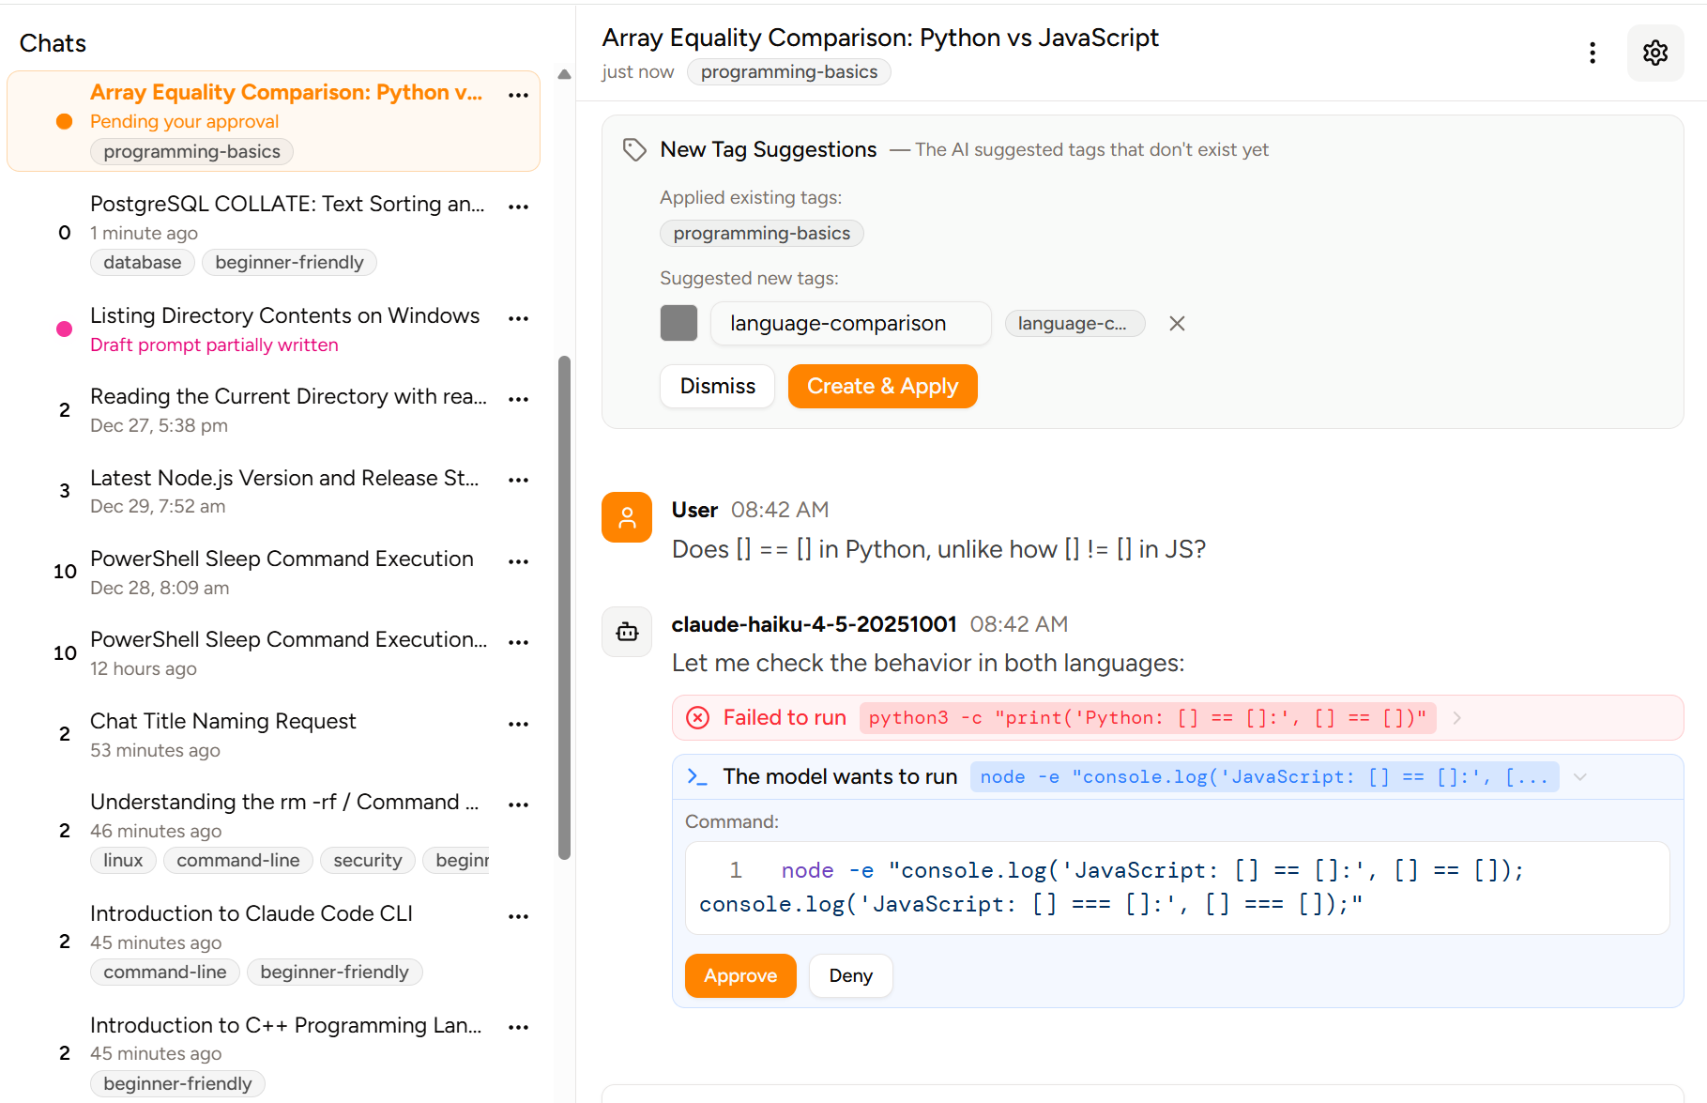Remove the language-c... suggested tag via its X
The width and height of the screenshot is (1707, 1103).
pyautogui.click(x=1177, y=323)
